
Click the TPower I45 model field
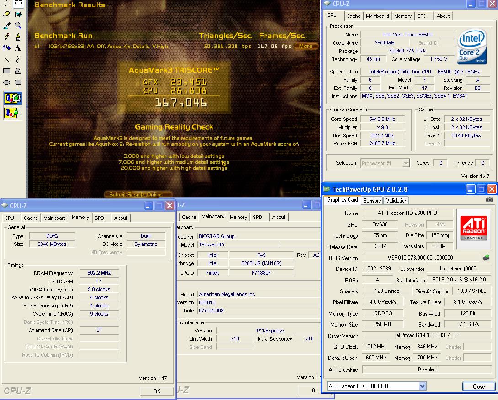(238, 244)
